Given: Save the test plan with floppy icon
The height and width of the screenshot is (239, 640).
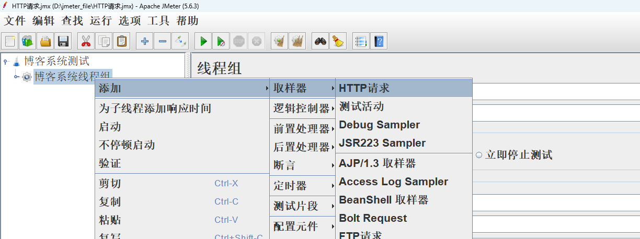Looking at the screenshot, I should click(x=63, y=41).
